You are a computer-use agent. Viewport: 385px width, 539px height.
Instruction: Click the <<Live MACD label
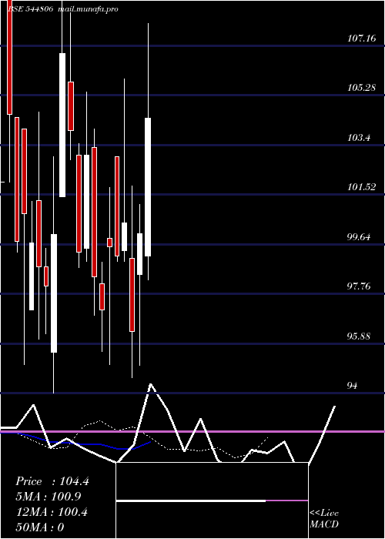click(324, 519)
